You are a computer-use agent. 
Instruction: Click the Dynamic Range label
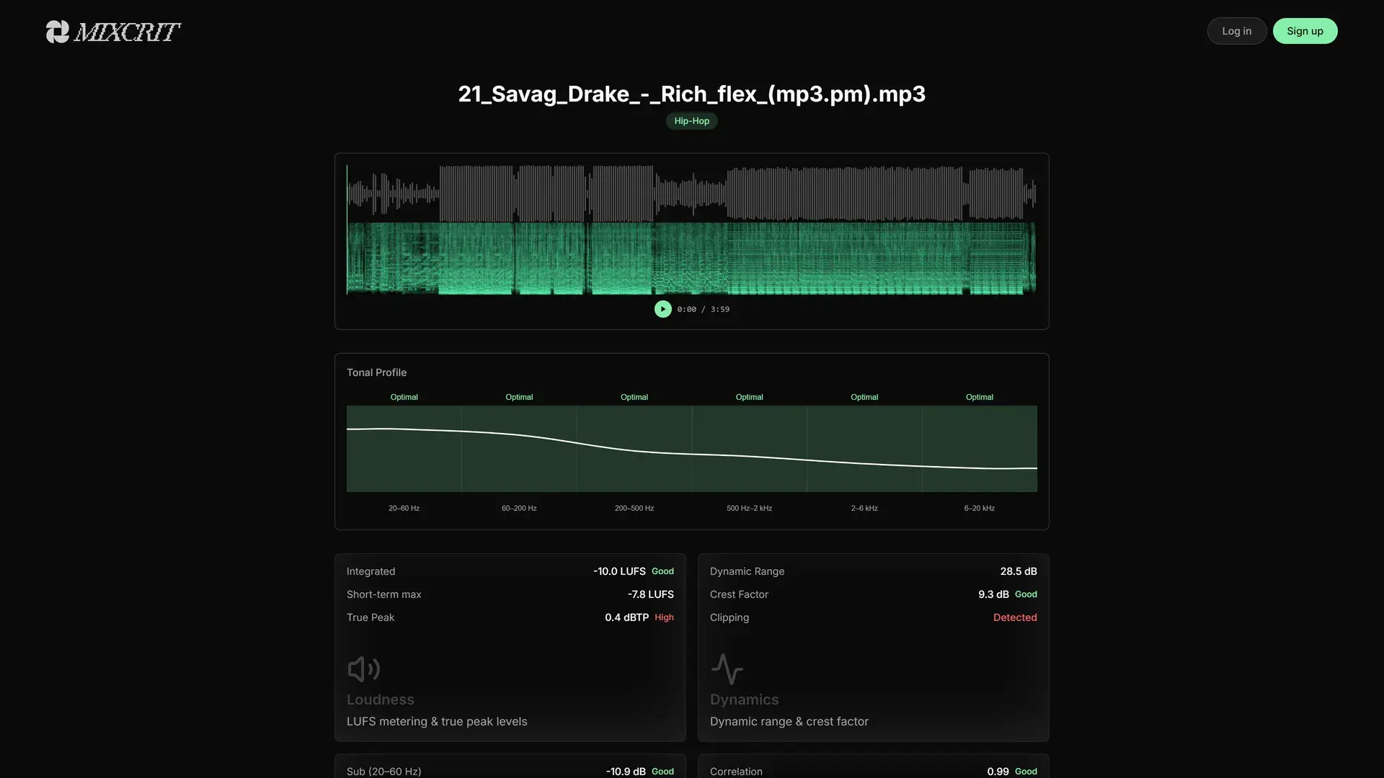tap(747, 571)
